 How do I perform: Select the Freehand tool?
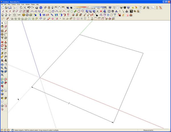(6, 38)
